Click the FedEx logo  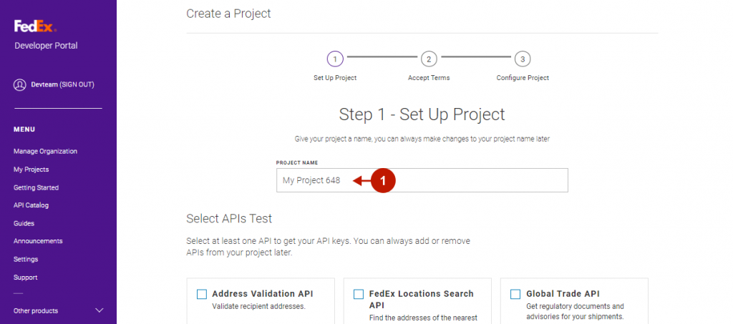pos(36,26)
